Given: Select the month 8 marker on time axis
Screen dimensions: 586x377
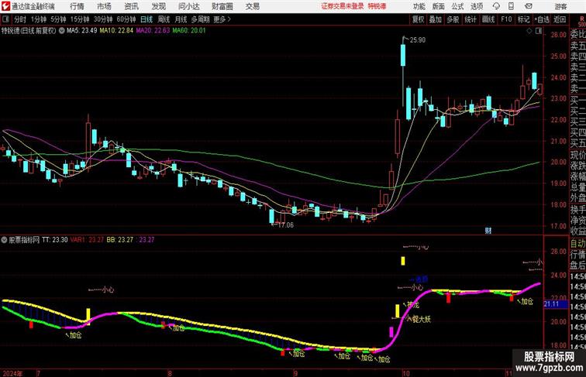Looking at the screenshot, I should [x=170, y=373].
